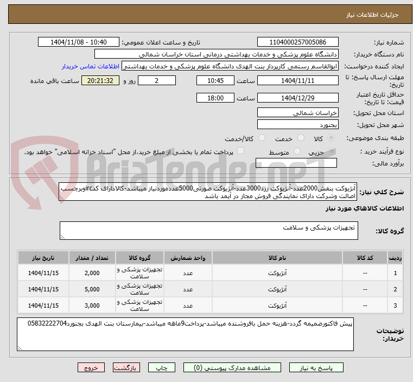Click آنژیوکت name in row 1
Image resolution: width=413 pixels, height=382 pixels.
[277, 273]
